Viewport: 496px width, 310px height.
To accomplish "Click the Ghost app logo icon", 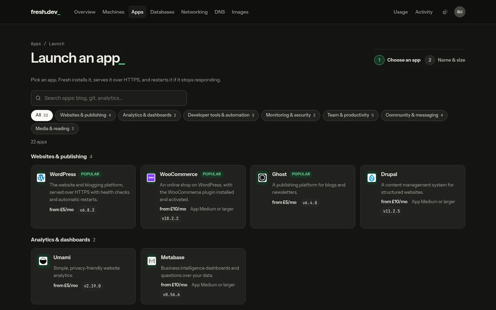I will point(262,178).
